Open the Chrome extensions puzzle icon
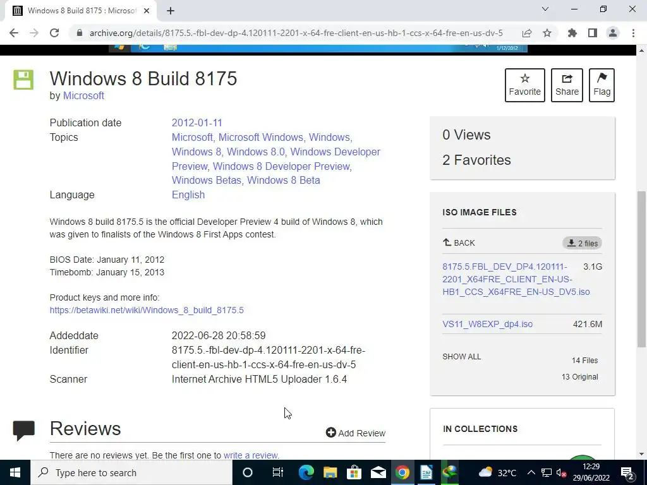The width and height of the screenshot is (647, 485). [x=572, y=33]
